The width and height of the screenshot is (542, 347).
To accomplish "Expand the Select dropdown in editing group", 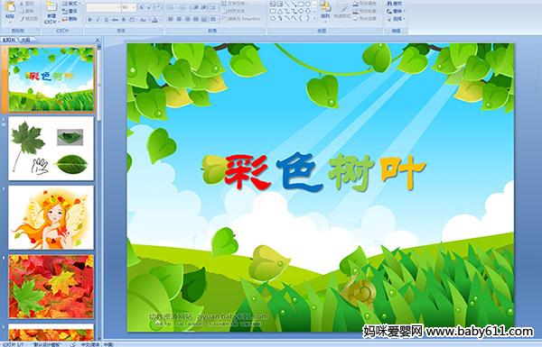I will (x=397, y=19).
